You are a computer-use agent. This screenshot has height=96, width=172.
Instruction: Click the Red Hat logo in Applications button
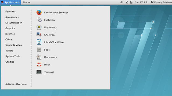click(2, 2)
